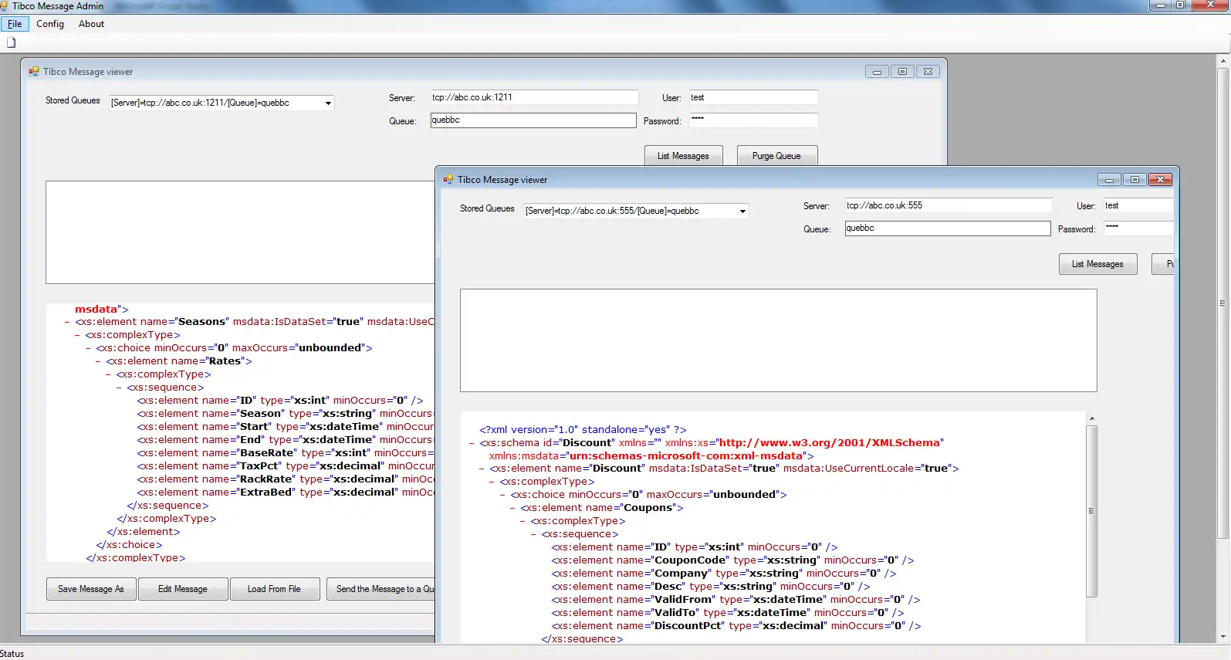Viewport: 1231px width, 660px height.
Task: Click the Load From File button
Action: coord(274,589)
